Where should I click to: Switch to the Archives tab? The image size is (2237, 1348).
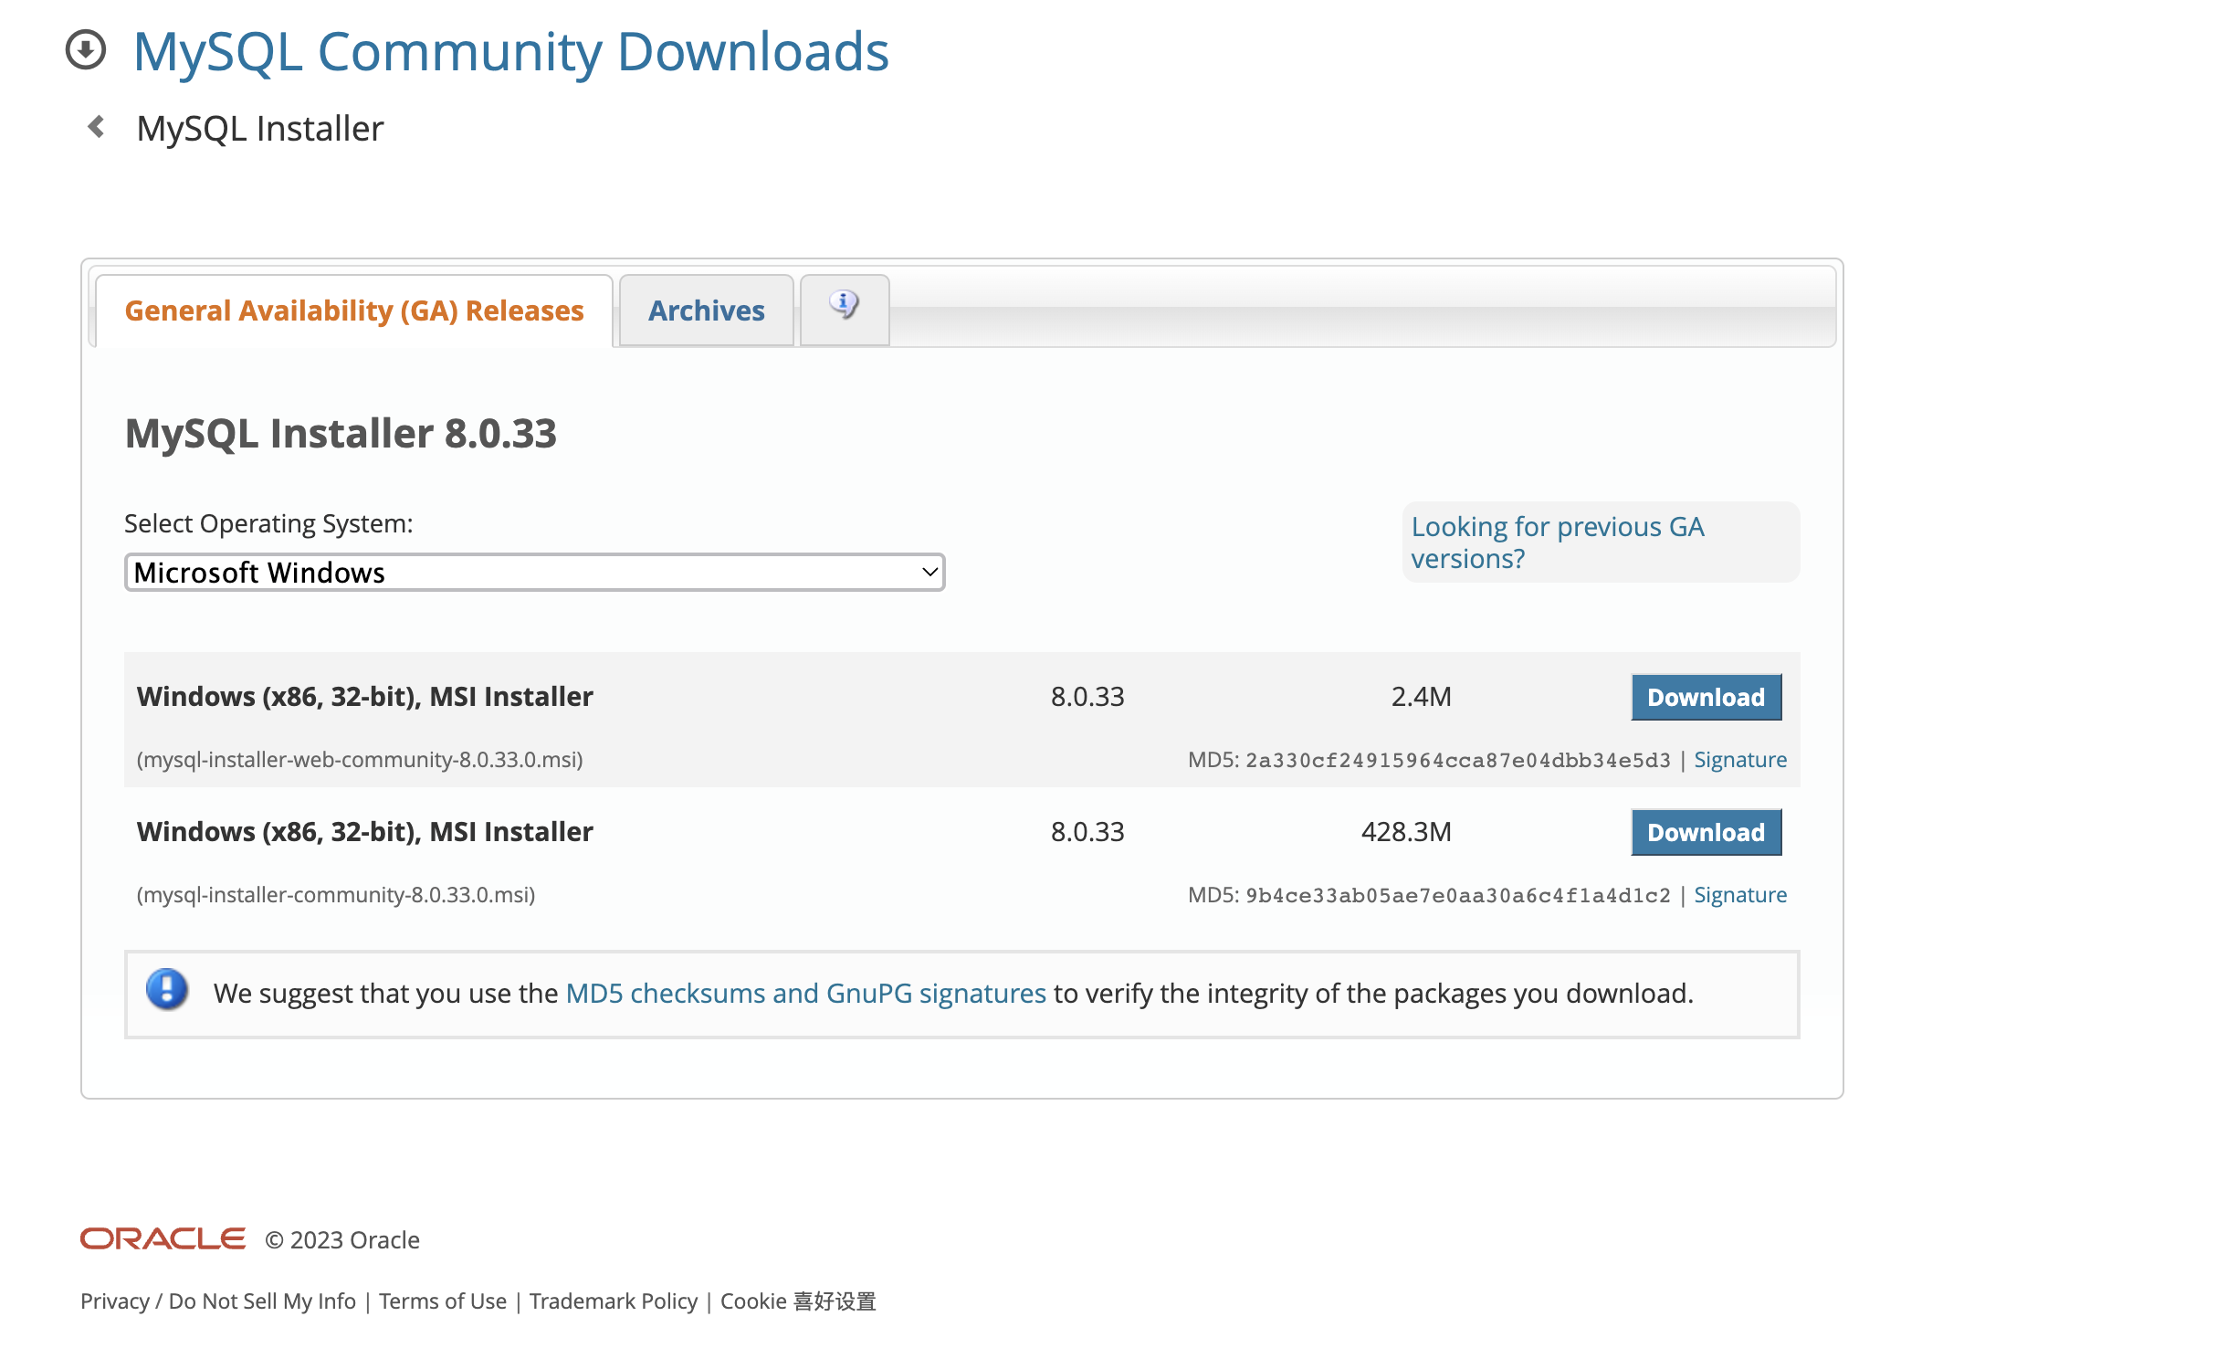(x=706, y=311)
